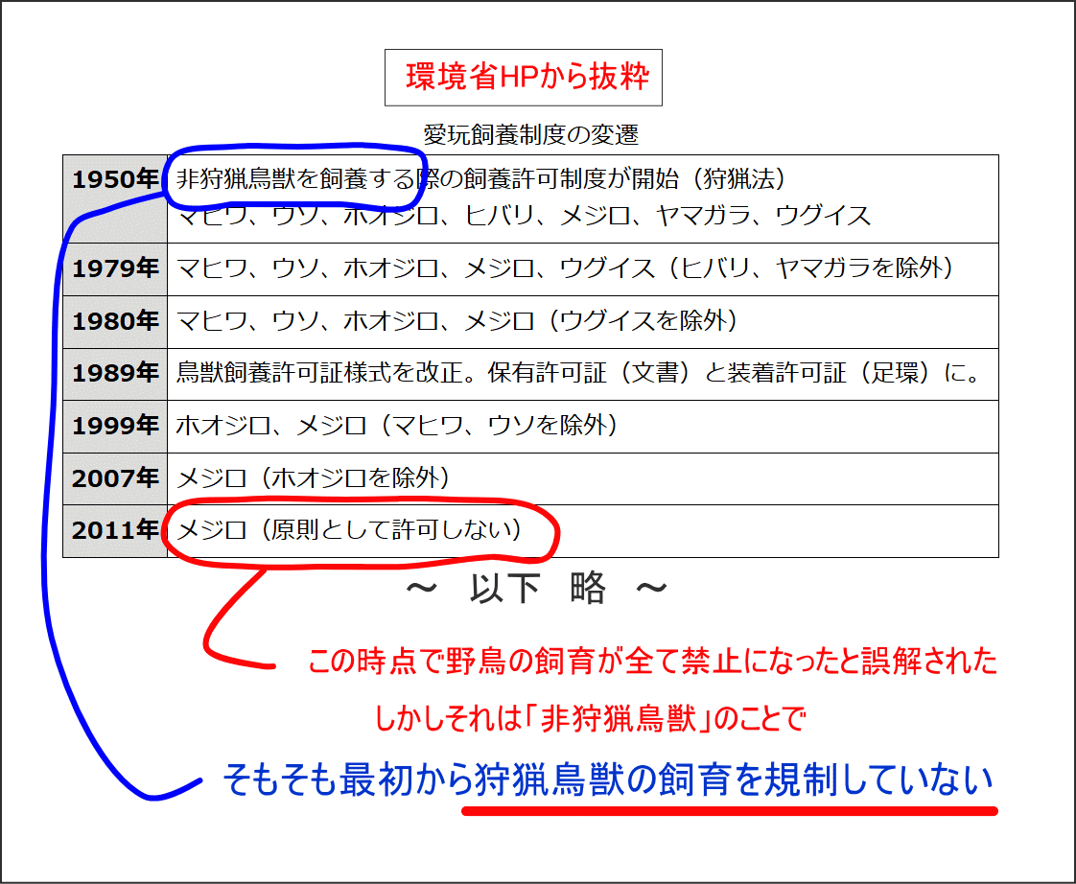This screenshot has height=884, width=1076.
Task: Click the 1999年 year cell
Action: (x=115, y=427)
